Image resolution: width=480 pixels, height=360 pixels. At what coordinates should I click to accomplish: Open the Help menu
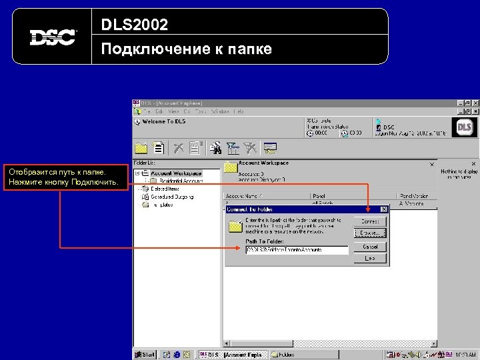click(x=239, y=111)
